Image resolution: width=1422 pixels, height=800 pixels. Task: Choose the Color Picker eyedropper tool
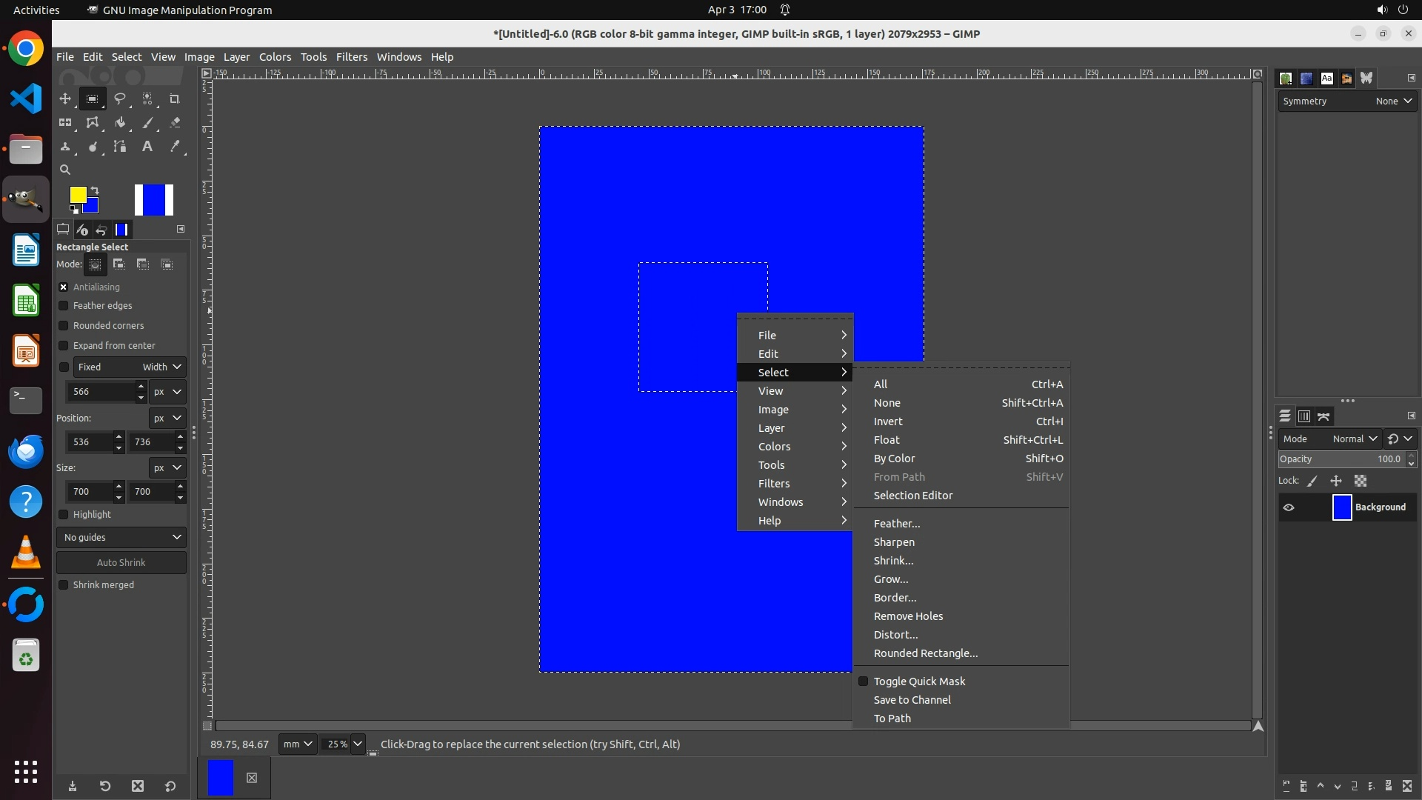click(x=175, y=147)
